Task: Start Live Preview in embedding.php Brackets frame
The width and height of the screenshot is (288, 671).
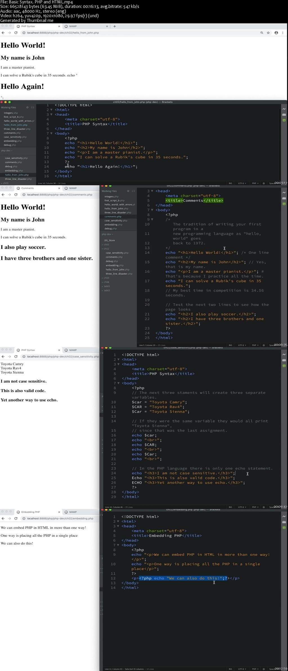Action: (x=284, y=516)
